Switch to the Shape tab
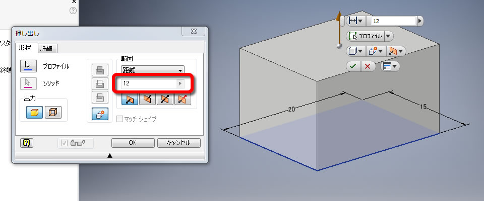 (26, 47)
